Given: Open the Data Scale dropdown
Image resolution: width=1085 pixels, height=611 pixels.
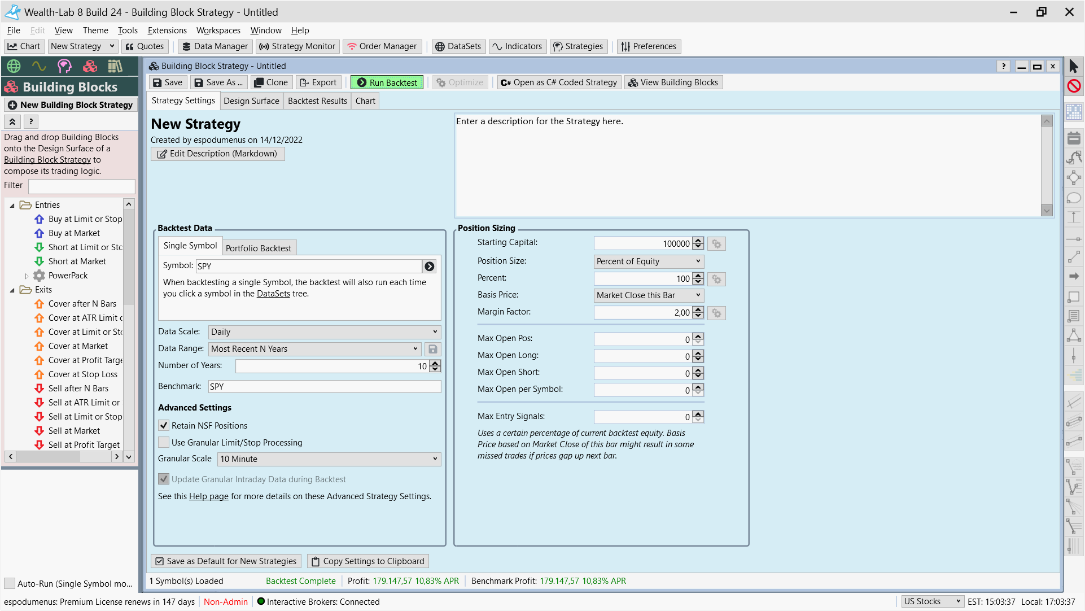Looking at the screenshot, I should [x=324, y=332].
